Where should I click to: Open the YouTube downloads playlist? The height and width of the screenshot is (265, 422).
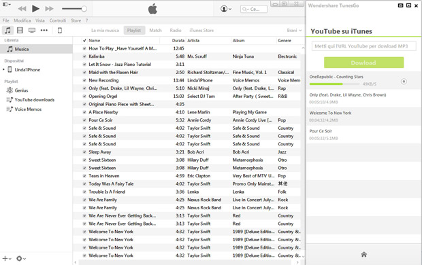pyautogui.click(x=34, y=100)
